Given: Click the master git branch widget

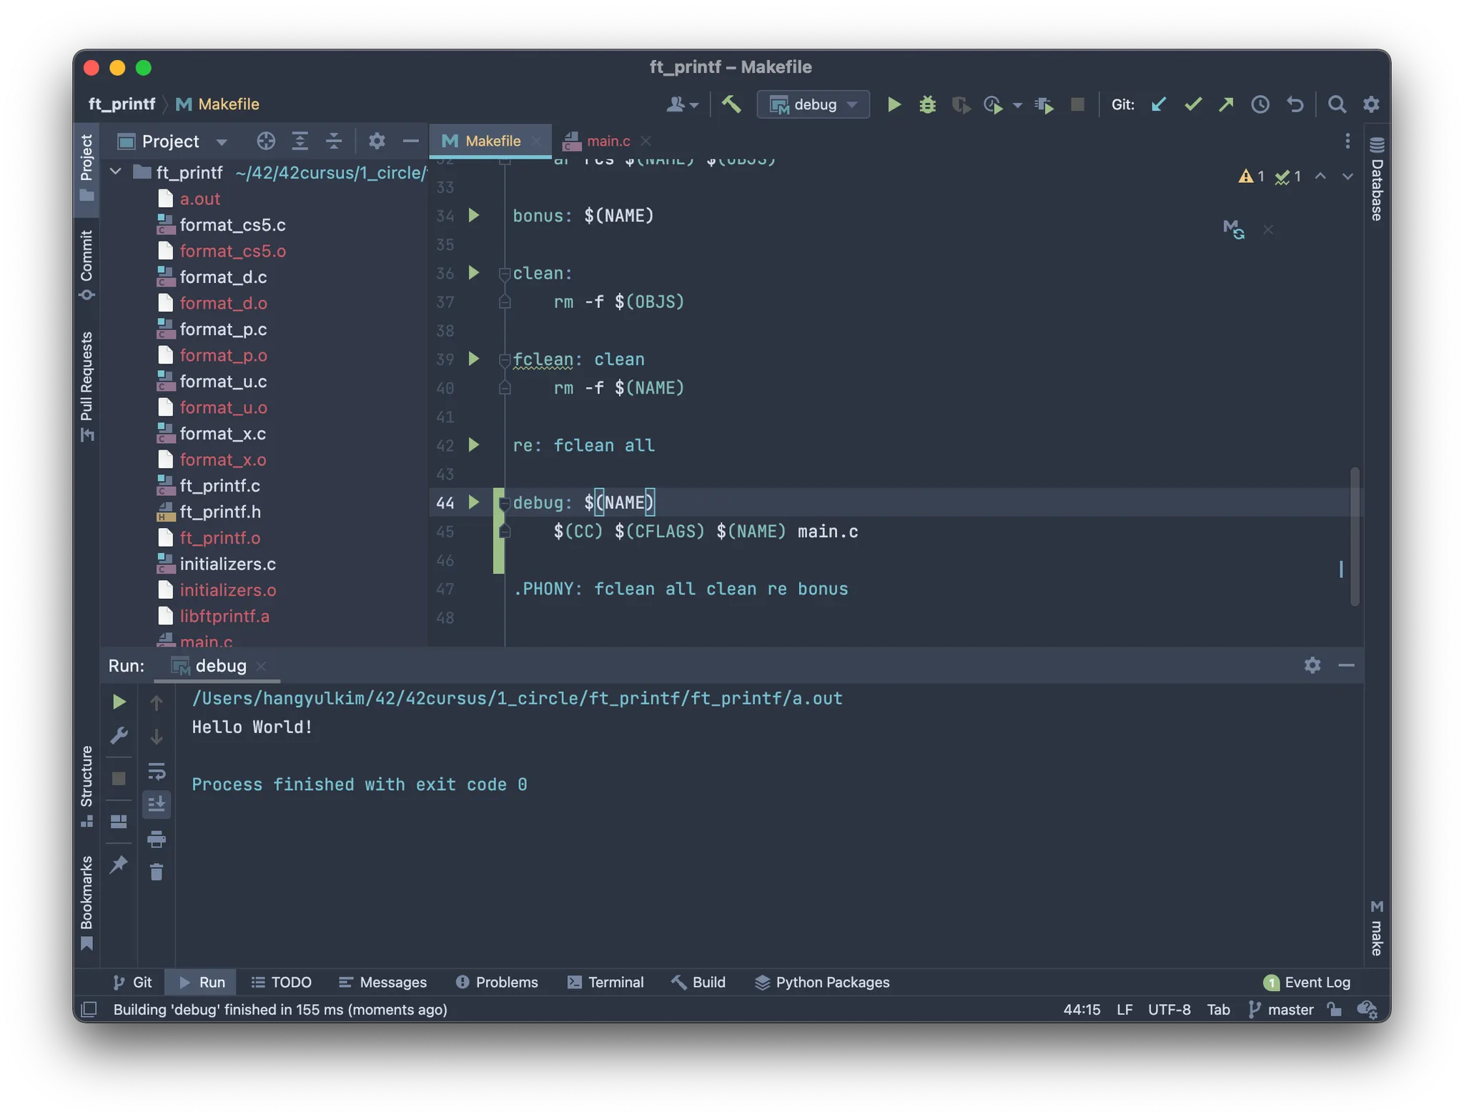Looking at the screenshot, I should tap(1281, 1009).
